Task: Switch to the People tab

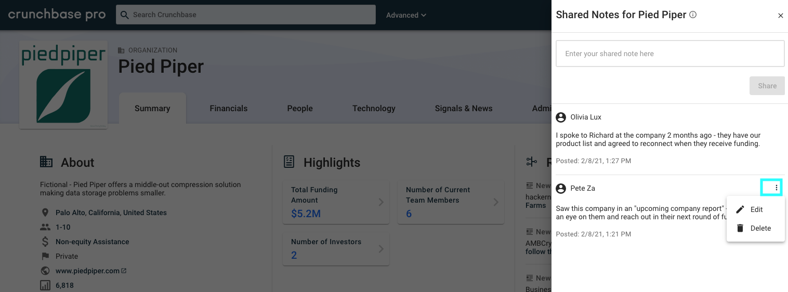Action: pyautogui.click(x=300, y=108)
